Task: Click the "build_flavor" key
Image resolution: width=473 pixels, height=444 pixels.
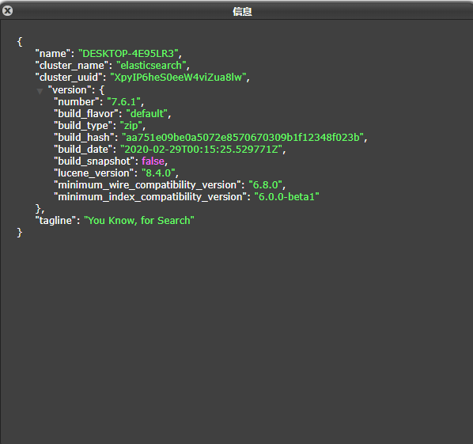Action: coord(86,114)
